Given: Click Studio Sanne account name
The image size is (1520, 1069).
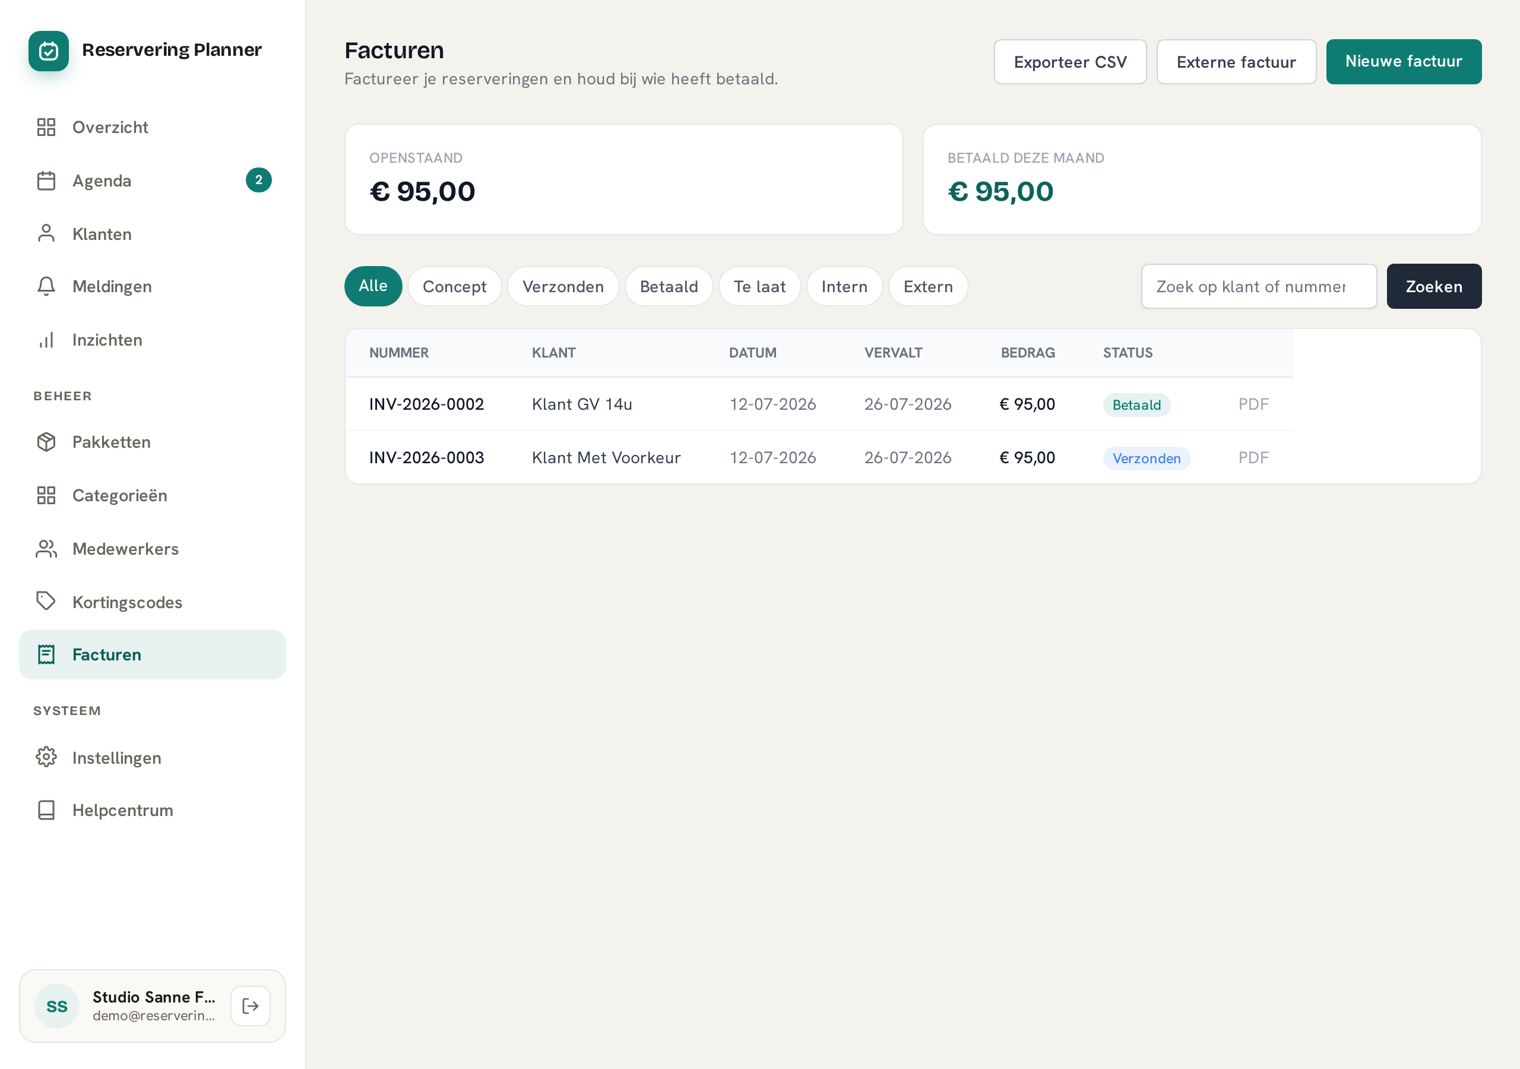Looking at the screenshot, I should pos(154,997).
